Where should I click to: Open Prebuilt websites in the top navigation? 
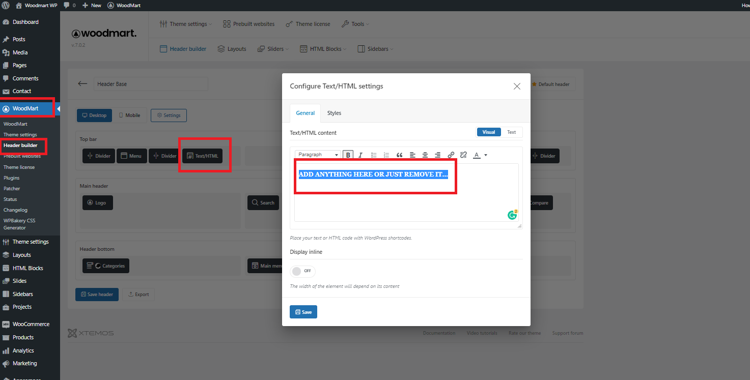click(x=249, y=24)
